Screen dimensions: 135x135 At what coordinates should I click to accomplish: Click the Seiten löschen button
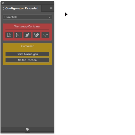click(27, 60)
